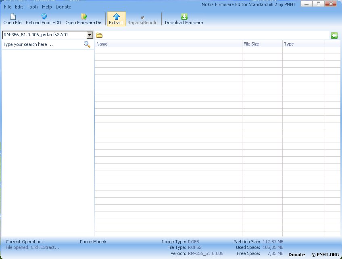Open the Tools menu
This screenshot has width=342, height=259.
pos(32,7)
